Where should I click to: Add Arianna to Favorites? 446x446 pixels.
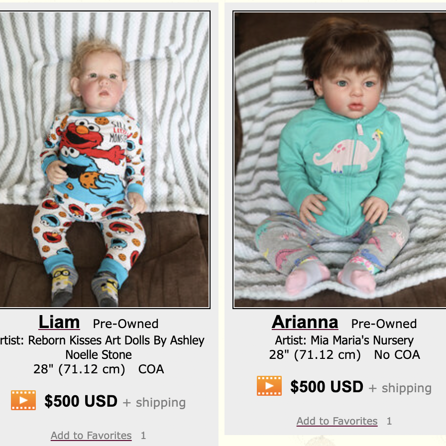coord(337,421)
